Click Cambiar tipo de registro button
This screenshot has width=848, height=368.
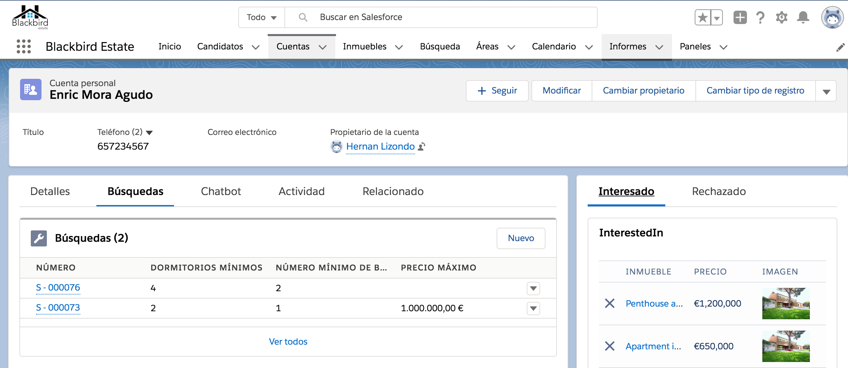pyautogui.click(x=755, y=91)
